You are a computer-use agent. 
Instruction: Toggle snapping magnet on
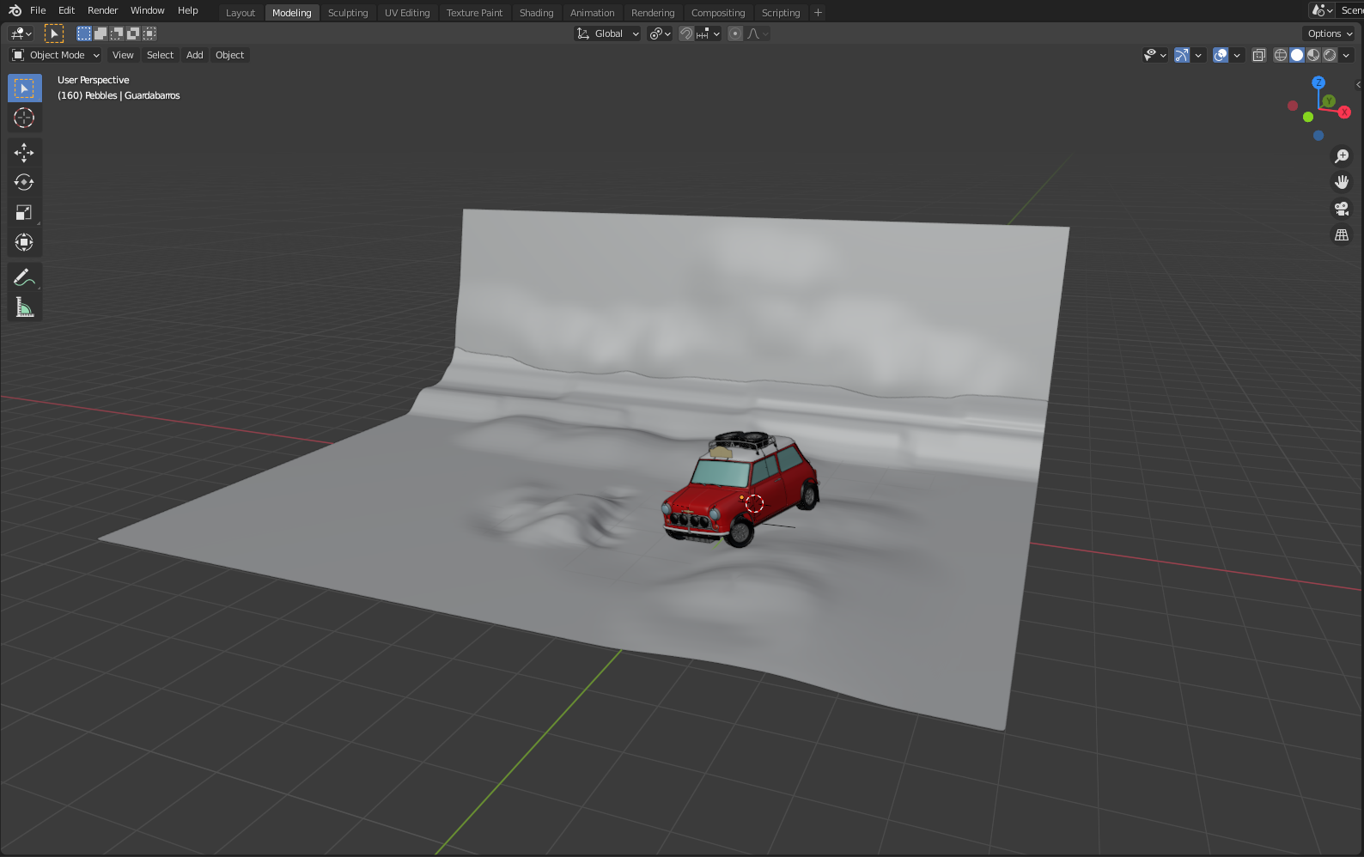(x=686, y=33)
